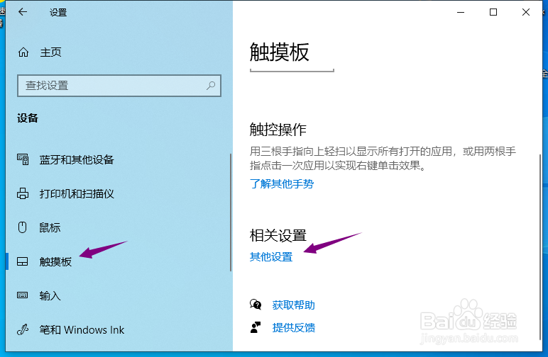Viewport: 548px width, 357px height.
Task: Go to 主页 home
Action: (50, 52)
